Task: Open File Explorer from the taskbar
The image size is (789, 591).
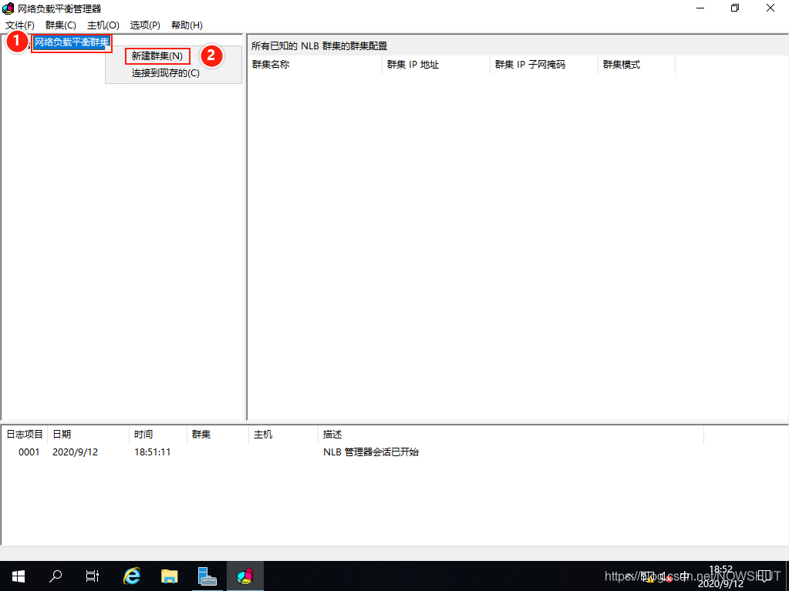Action: click(169, 576)
